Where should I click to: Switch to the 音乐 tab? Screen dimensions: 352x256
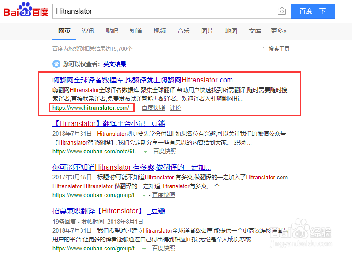(183, 31)
